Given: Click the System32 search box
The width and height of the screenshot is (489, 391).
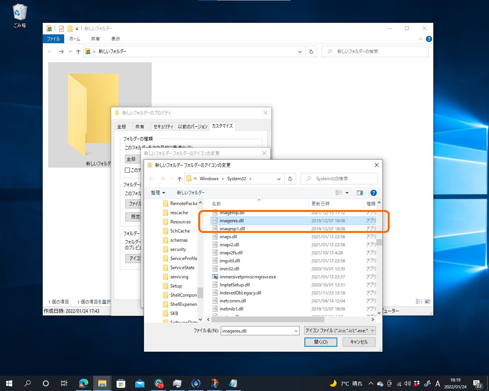Looking at the screenshot, I should pyautogui.click(x=339, y=178).
